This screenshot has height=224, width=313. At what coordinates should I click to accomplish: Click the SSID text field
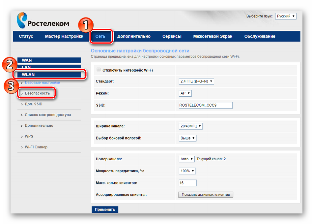pyautogui.click(x=205, y=105)
